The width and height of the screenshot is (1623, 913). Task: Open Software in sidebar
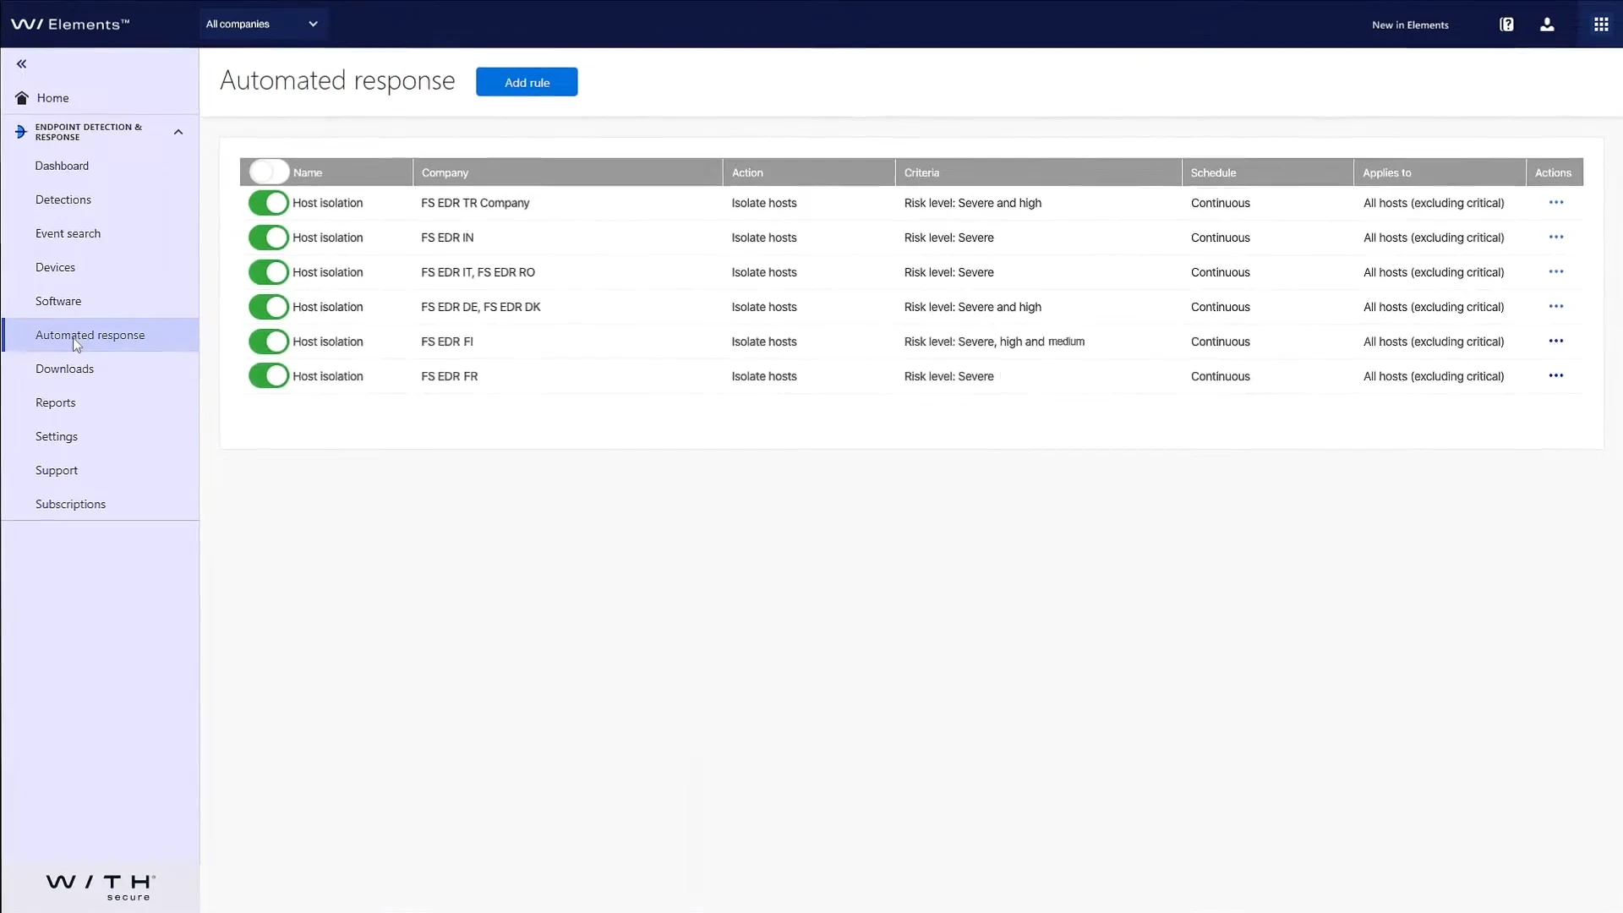click(x=58, y=301)
